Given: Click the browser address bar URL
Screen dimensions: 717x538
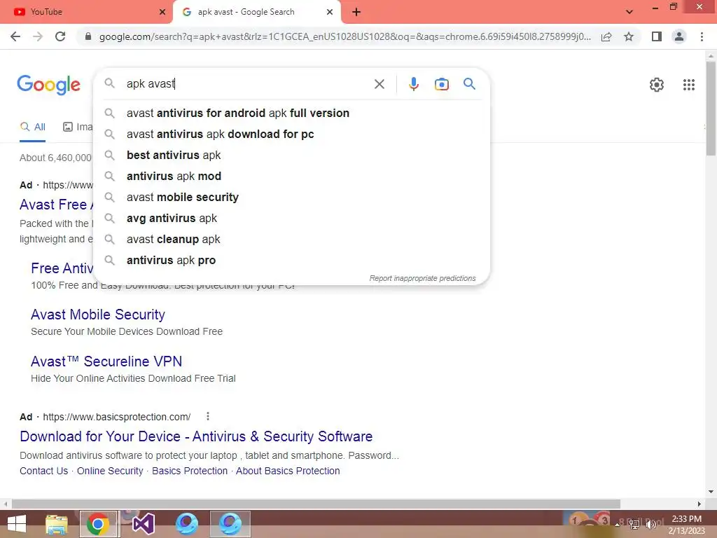Looking at the screenshot, I should click(345, 36).
